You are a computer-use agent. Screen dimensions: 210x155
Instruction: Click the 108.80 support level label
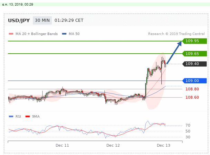click(192, 89)
